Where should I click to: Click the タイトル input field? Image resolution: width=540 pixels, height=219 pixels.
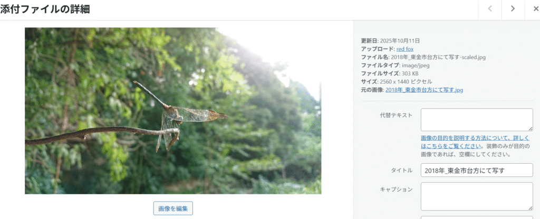click(x=477, y=170)
